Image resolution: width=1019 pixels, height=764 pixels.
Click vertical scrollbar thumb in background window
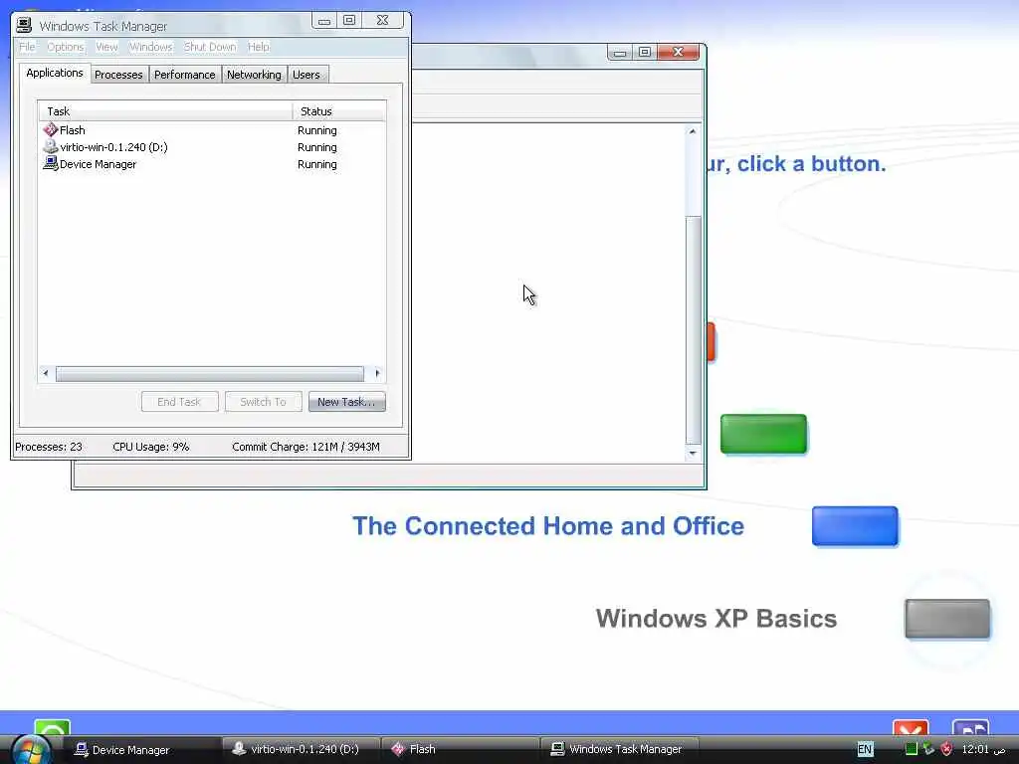(694, 329)
